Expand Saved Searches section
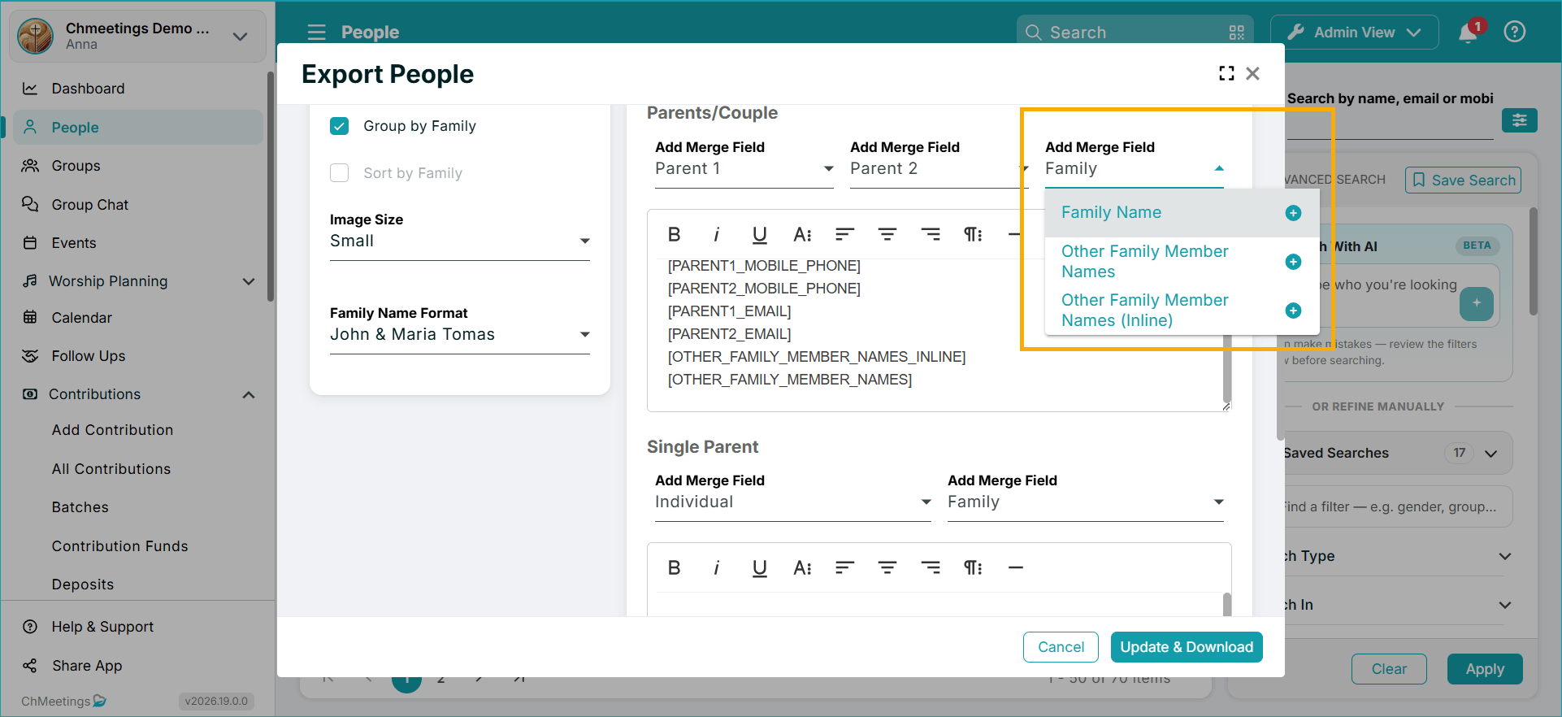1562x717 pixels. (x=1490, y=454)
